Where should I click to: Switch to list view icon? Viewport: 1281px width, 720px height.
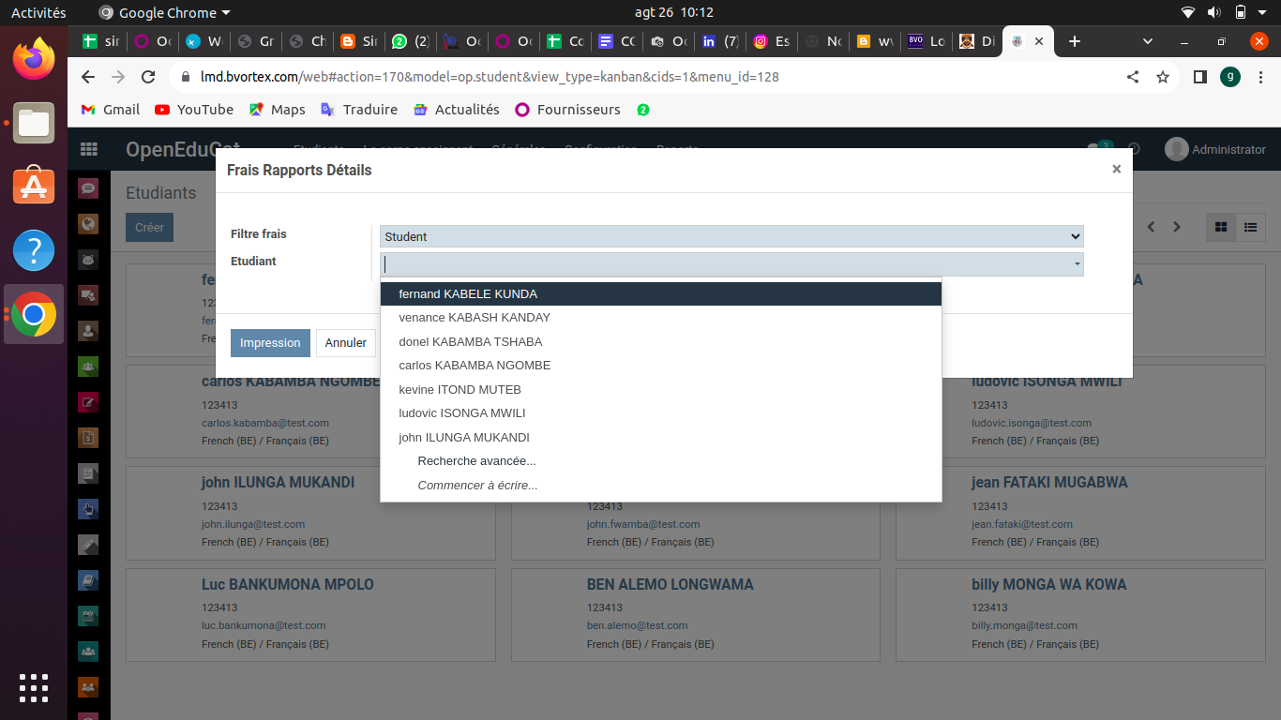[x=1250, y=227]
